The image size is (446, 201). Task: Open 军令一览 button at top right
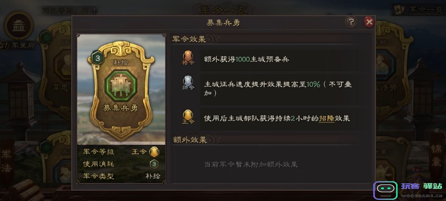coord(418,10)
